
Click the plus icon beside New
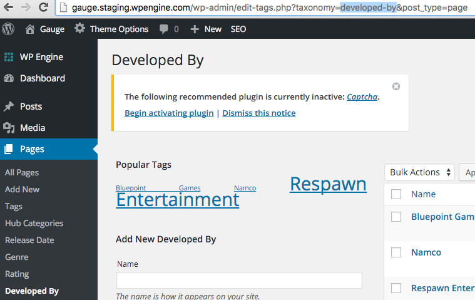pos(195,29)
